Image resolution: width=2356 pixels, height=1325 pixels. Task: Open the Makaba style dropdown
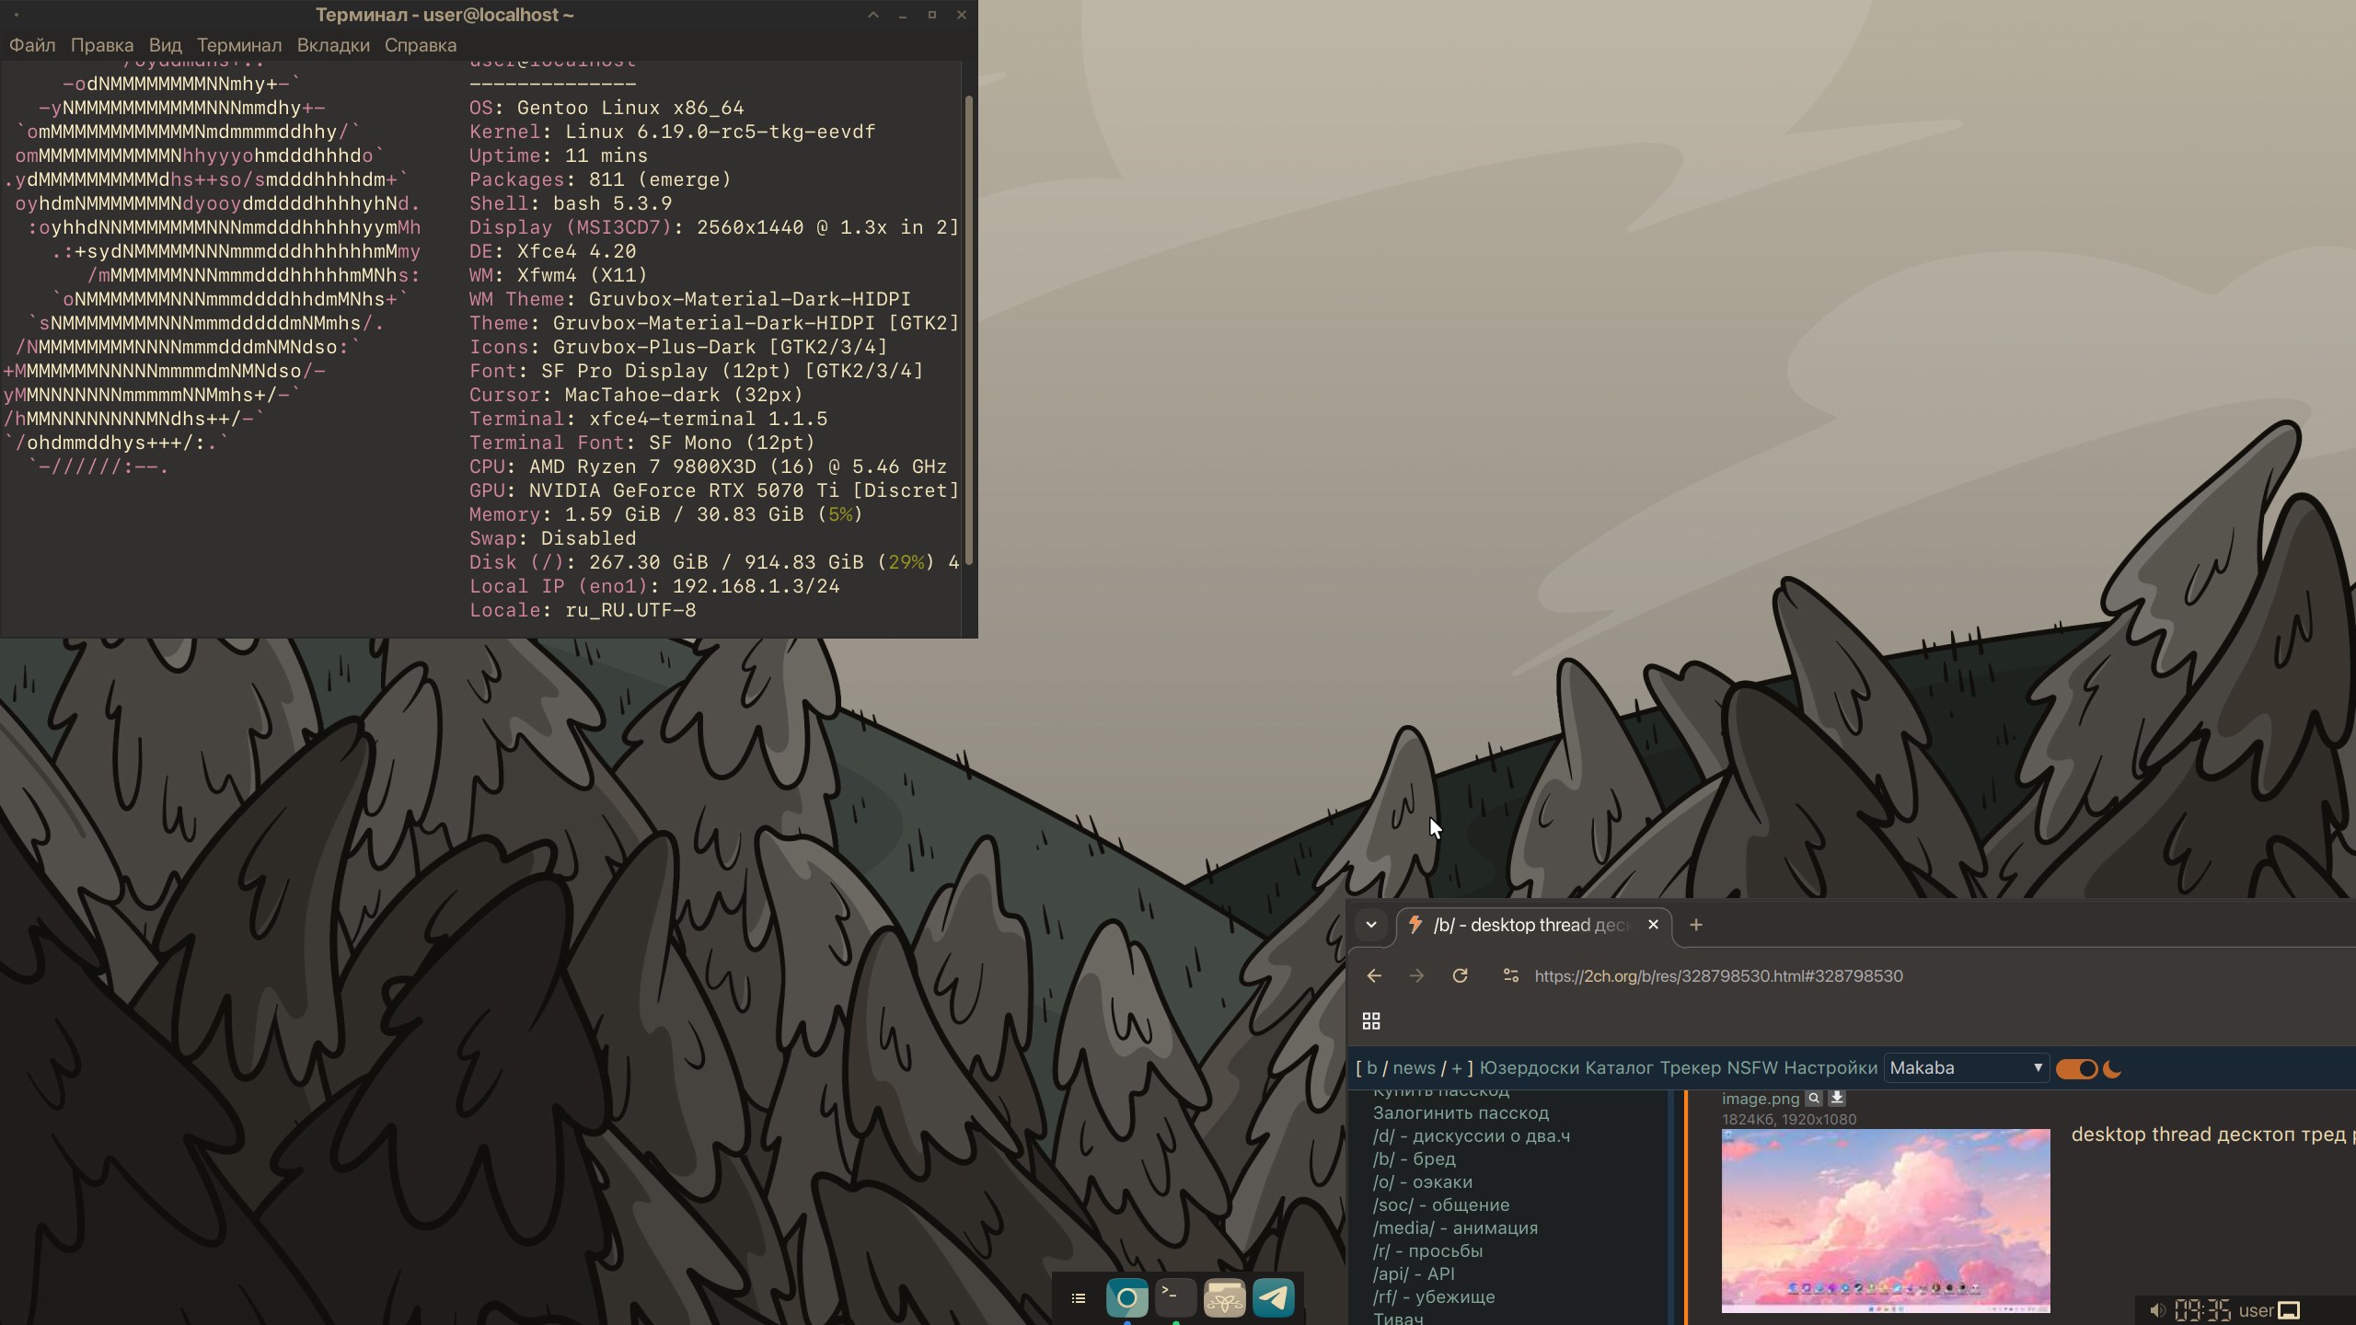(x=1966, y=1068)
